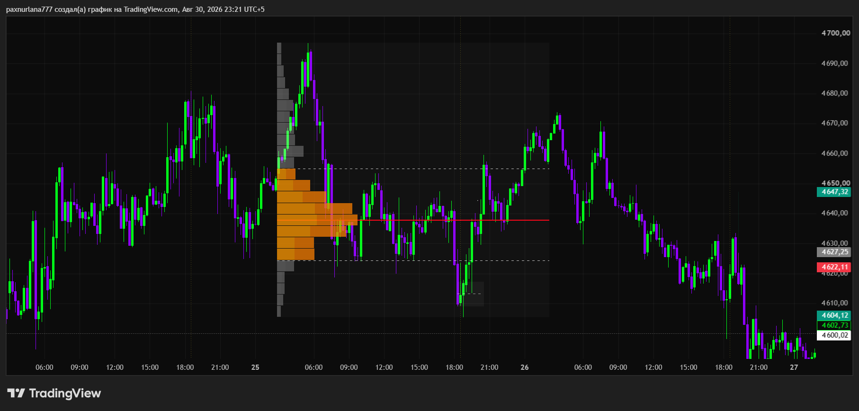Select the green 4647,32 price label
This screenshot has height=411, width=859.
(834, 192)
